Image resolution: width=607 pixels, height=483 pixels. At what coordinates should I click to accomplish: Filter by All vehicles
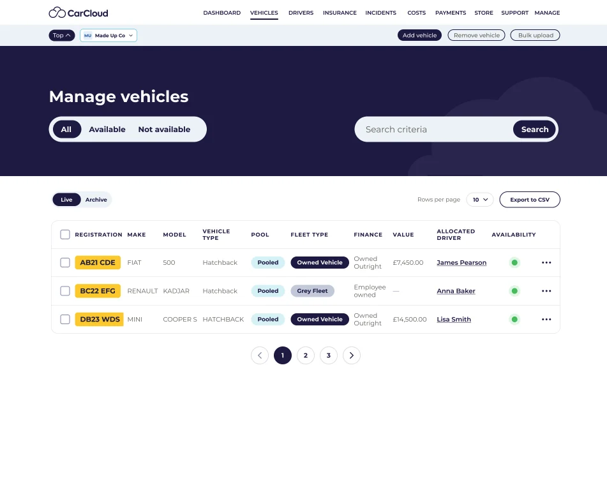click(x=66, y=130)
